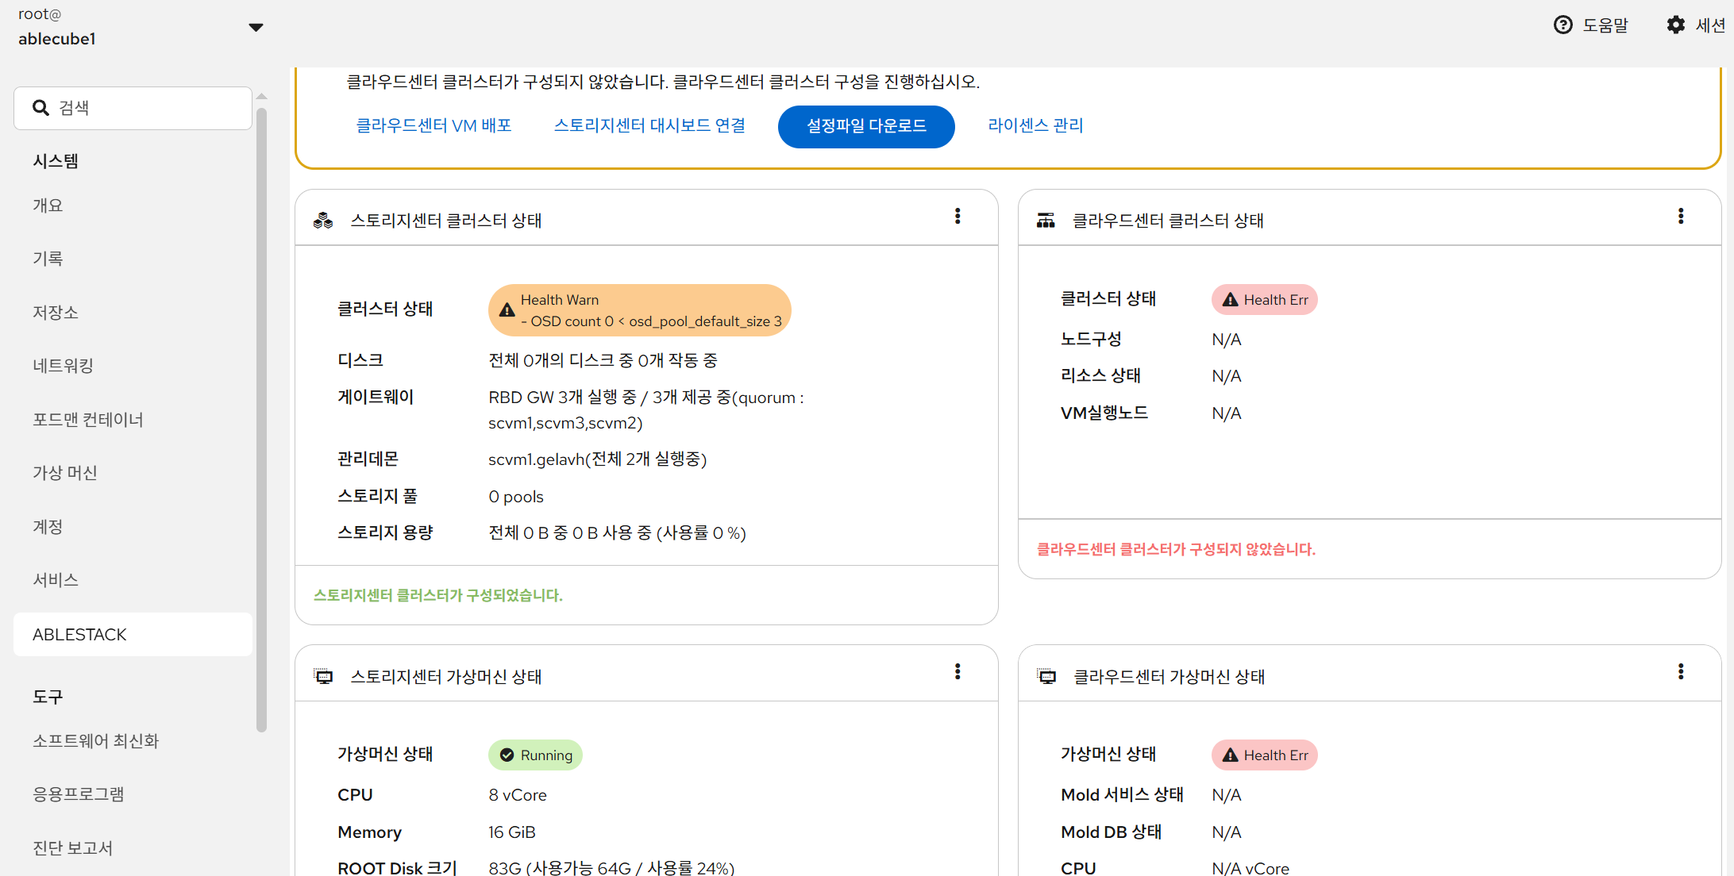Click 'scvm1.gelavh(전체 2개 실행중)' text
Image resolution: width=1734 pixels, height=876 pixels.
598,459
